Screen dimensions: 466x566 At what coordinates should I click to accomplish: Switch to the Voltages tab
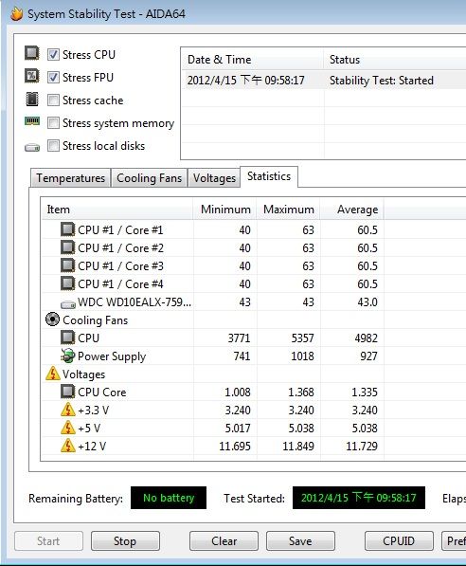click(x=214, y=178)
